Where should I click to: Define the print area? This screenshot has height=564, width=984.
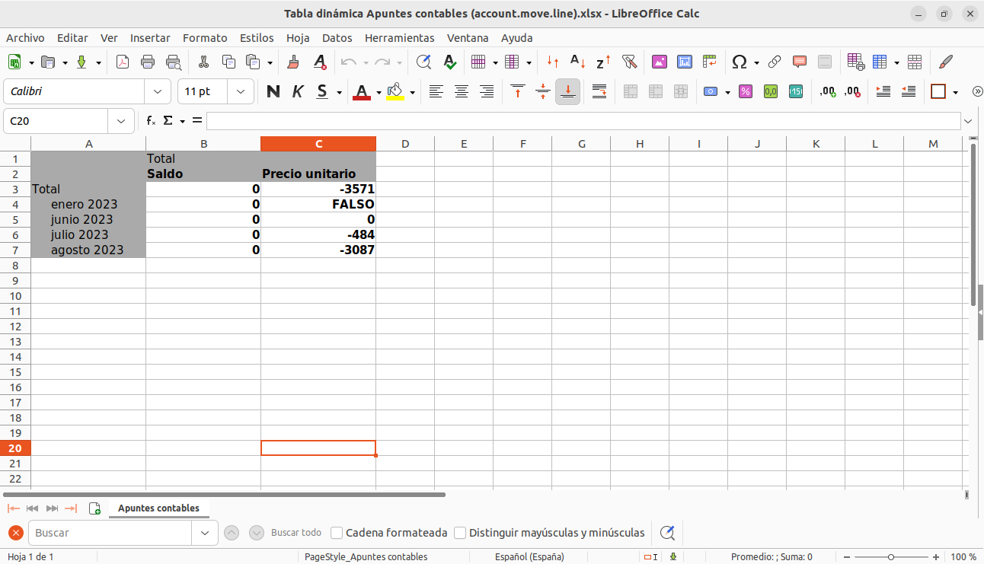(855, 62)
